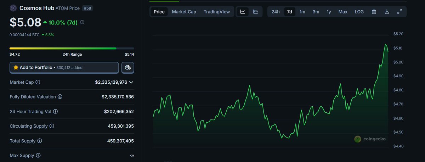Open info tooltip beside 10.0% (7d)
The height and width of the screenshot is (162, 425).
pyautogui.click(x=82, y=22)
